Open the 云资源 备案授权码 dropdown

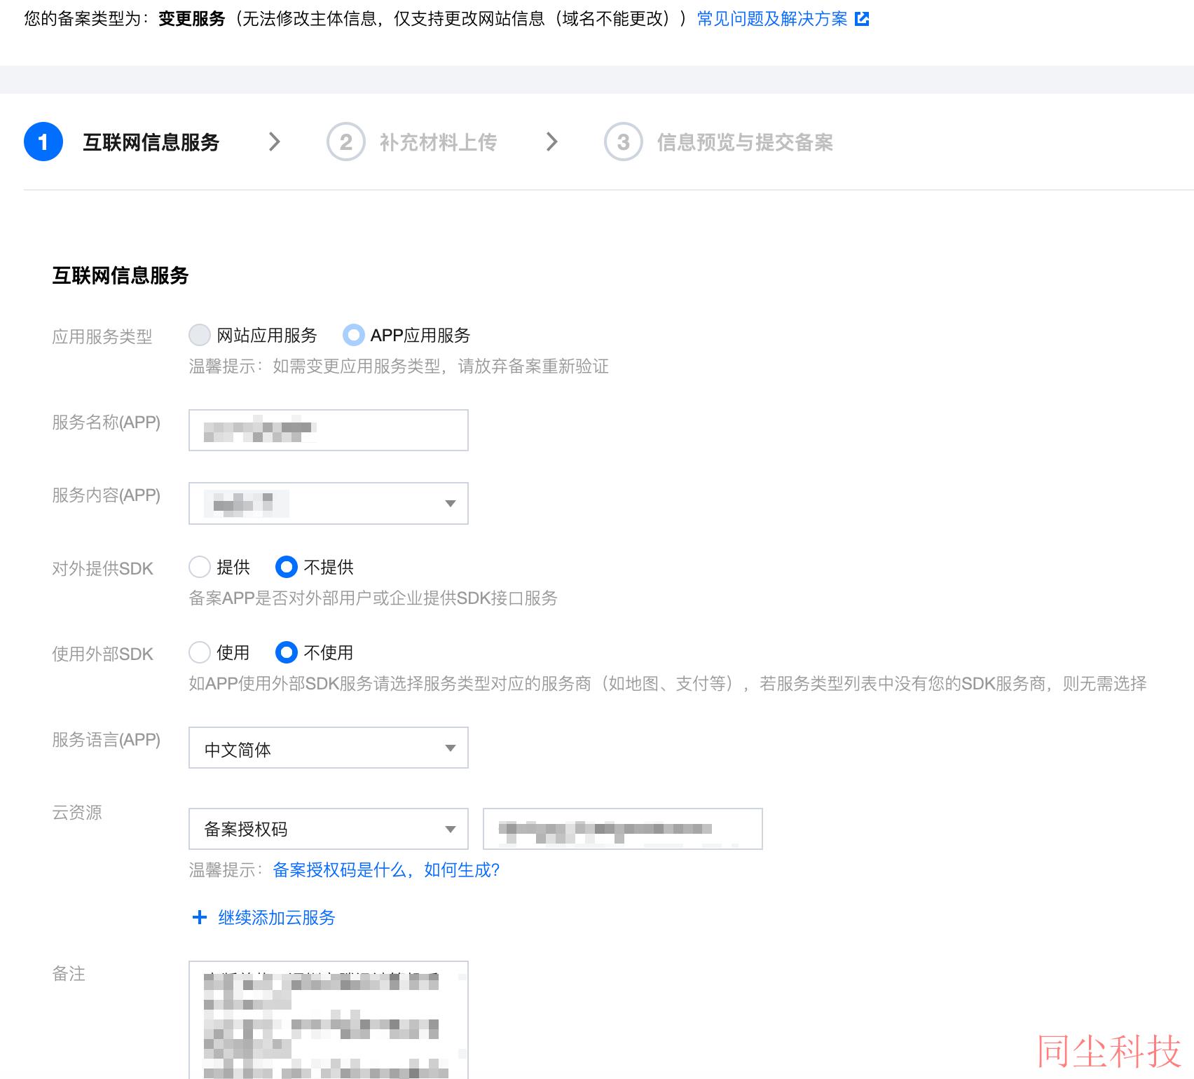(329, 829)
